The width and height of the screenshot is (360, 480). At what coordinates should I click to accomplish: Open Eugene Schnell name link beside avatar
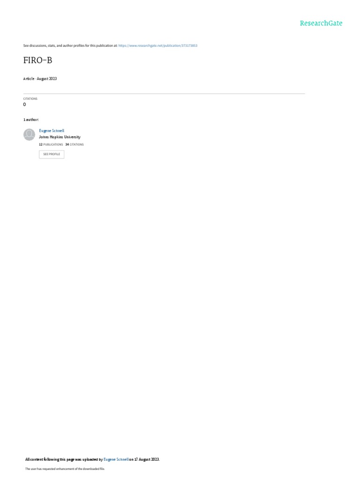click(x=52, y=131)
